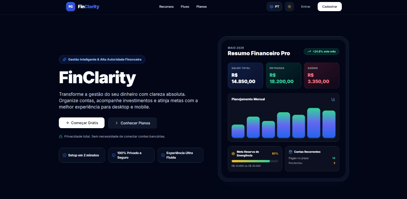Click the bar chart icon in Planejamento Mensal
Image resolution: width=407 pixels, height=199 pixels.
click(333, 99)
